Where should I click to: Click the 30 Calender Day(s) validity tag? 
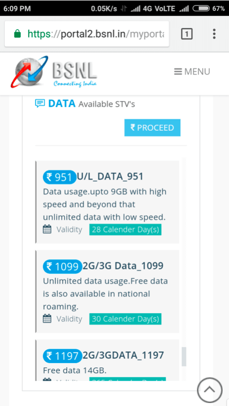tap(125, 319)
